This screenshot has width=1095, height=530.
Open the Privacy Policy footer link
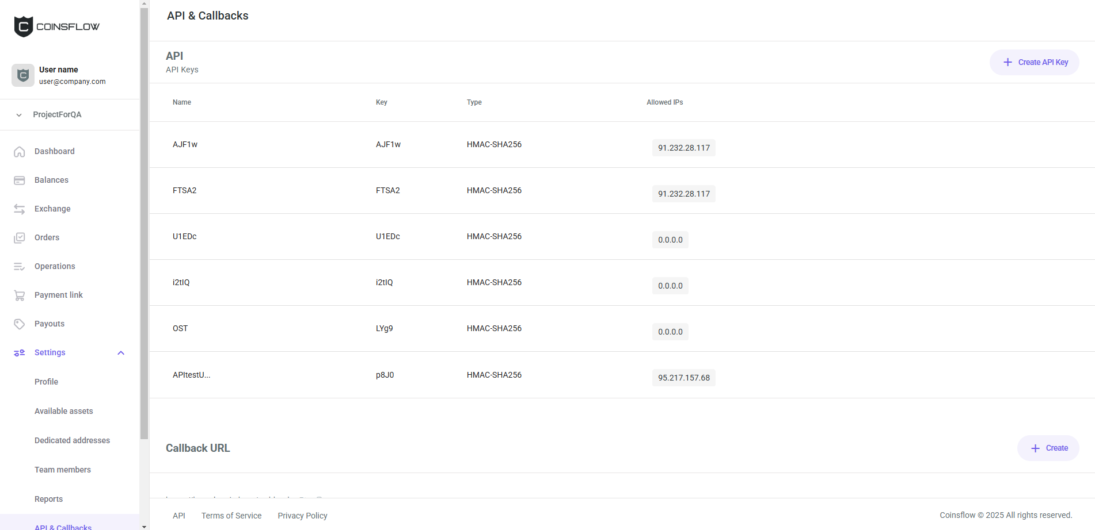tap(302, 516)
